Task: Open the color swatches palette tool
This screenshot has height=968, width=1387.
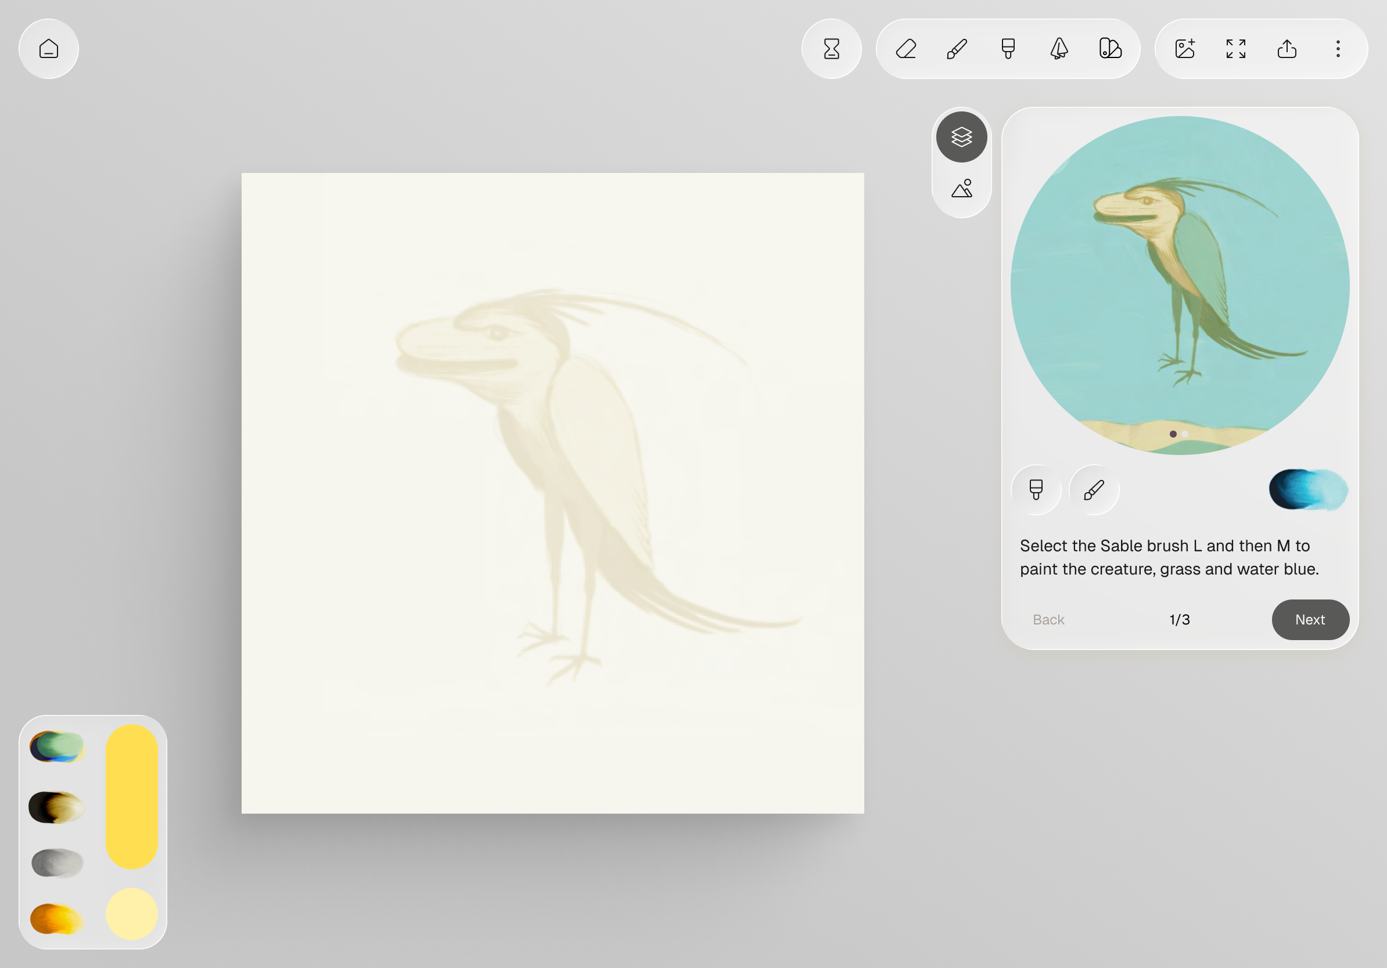Action: tap(1110, 49)
